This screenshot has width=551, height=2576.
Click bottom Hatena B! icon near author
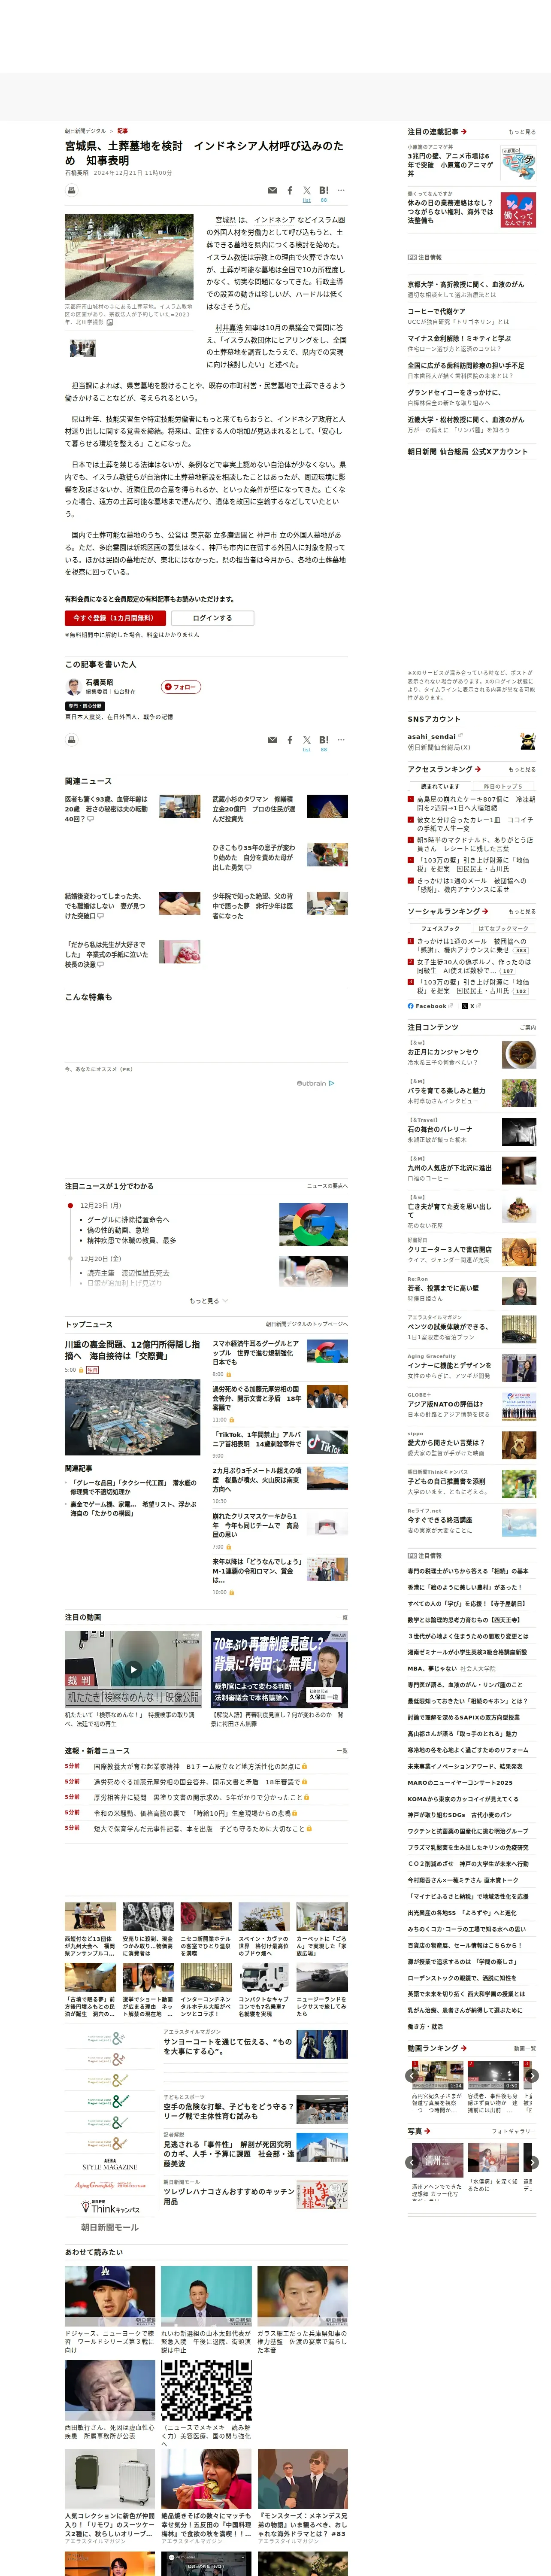324,740
